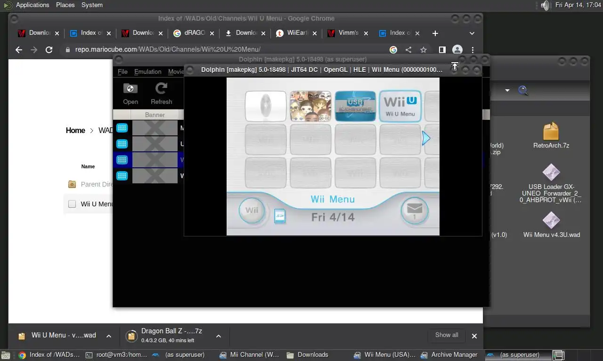
Task: Expand Wii U Menu download options chevron
Action: (x=108, y=336)
